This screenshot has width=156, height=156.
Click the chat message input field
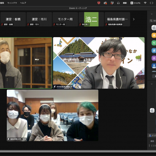(x=153, y=146)
